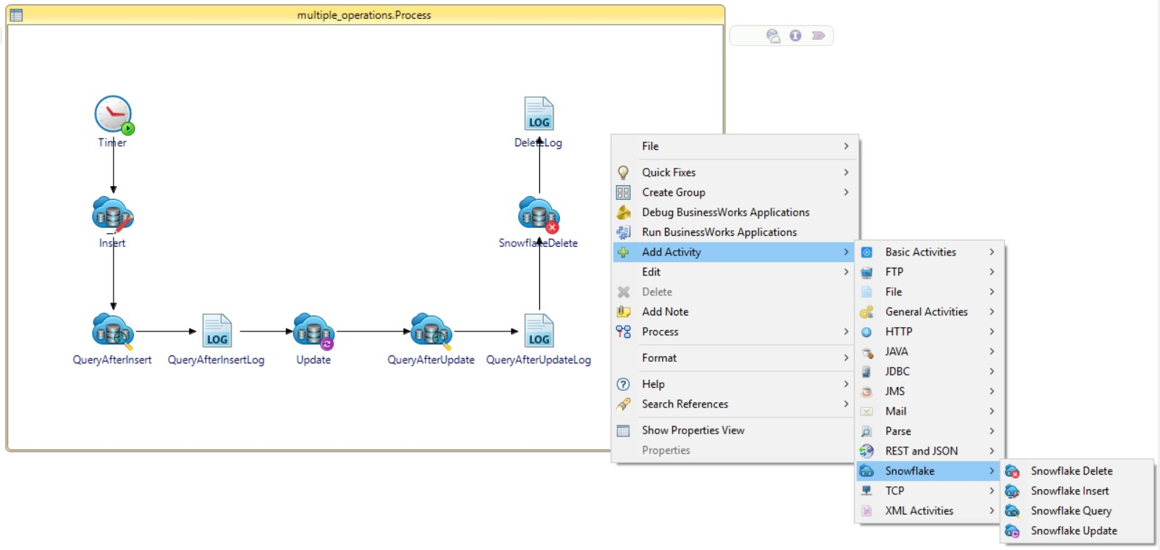Select the SnowflakeDelete activity icon

tap(538, 214)
